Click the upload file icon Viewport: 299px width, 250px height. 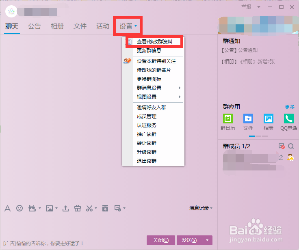pos(65,208)
